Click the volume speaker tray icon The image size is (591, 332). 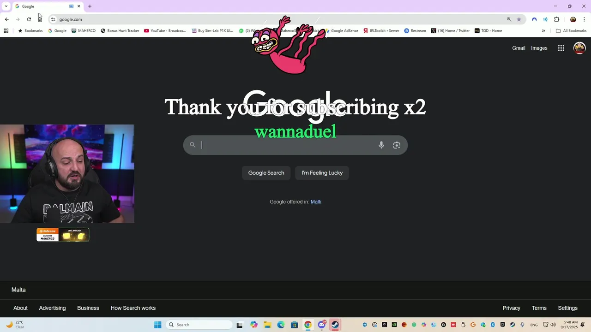click(553, 325)
